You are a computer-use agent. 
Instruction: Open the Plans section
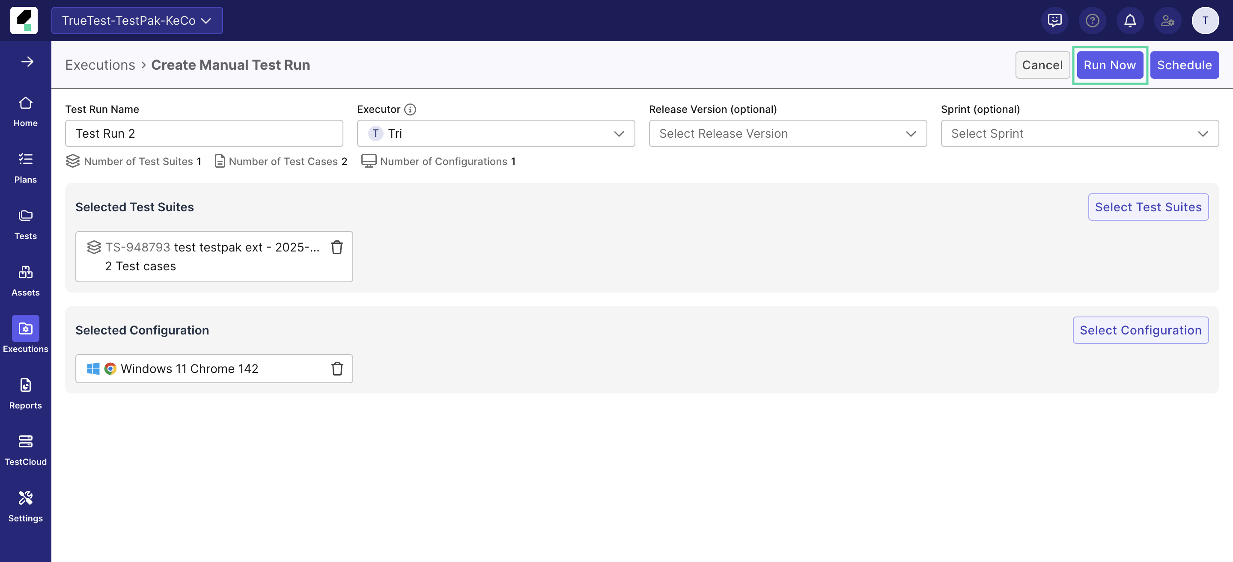[x=25, y=168]
